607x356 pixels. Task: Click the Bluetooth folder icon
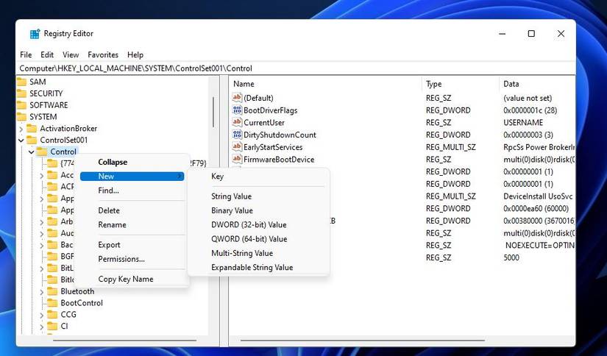(x=52, y=291)
